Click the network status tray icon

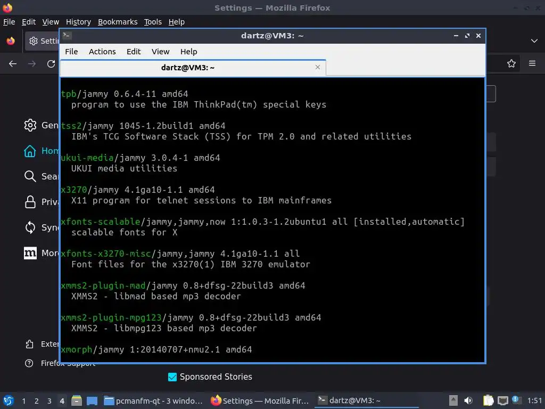pos(502,400)
